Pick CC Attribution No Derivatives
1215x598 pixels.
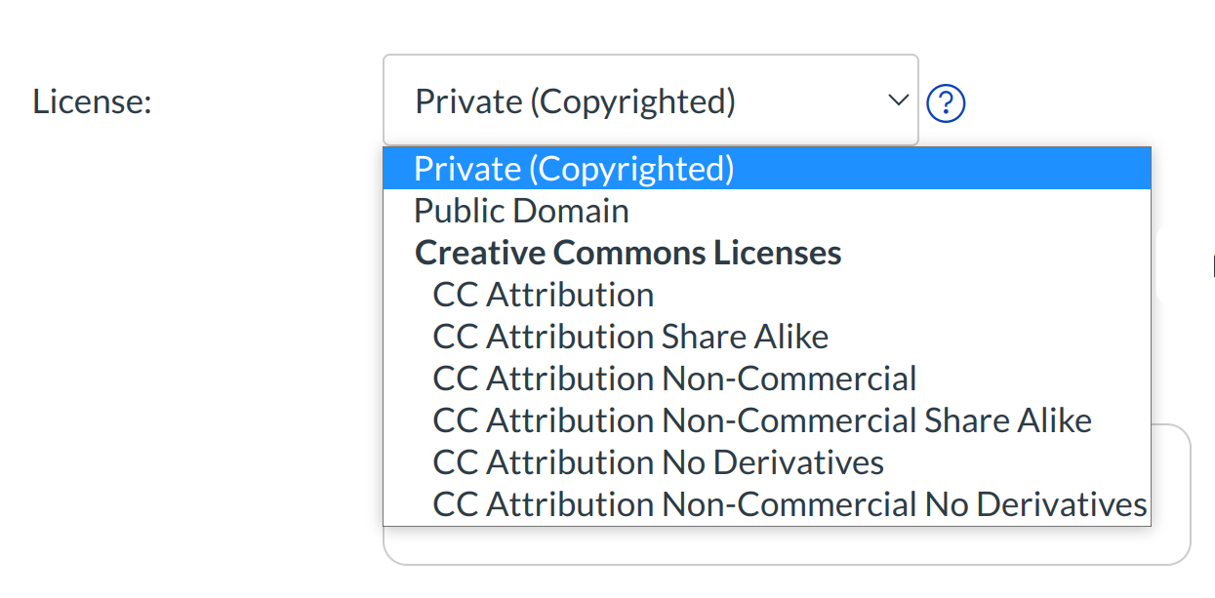coord(659,462)
